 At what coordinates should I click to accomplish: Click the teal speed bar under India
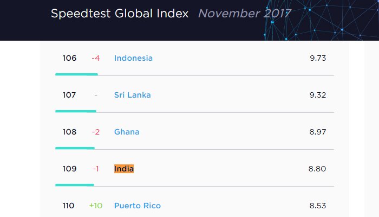pyautogui.click(x=75, y=184)
